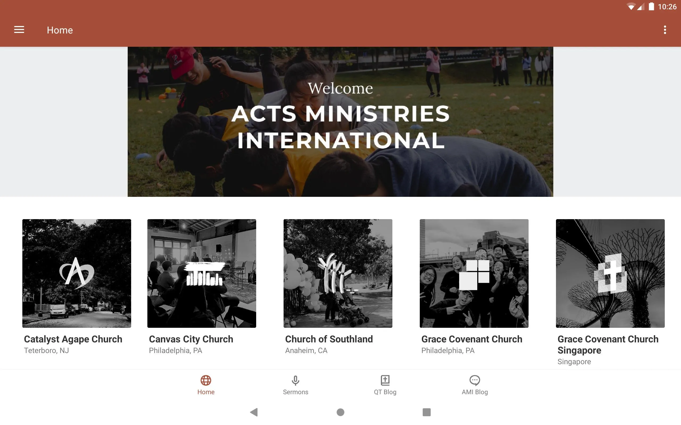
Task: Select the Sermons microphone icon
Action: click(295, 380)
